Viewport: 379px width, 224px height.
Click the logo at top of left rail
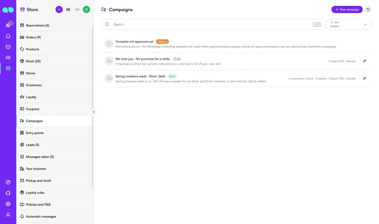click(x=8, y=10)
